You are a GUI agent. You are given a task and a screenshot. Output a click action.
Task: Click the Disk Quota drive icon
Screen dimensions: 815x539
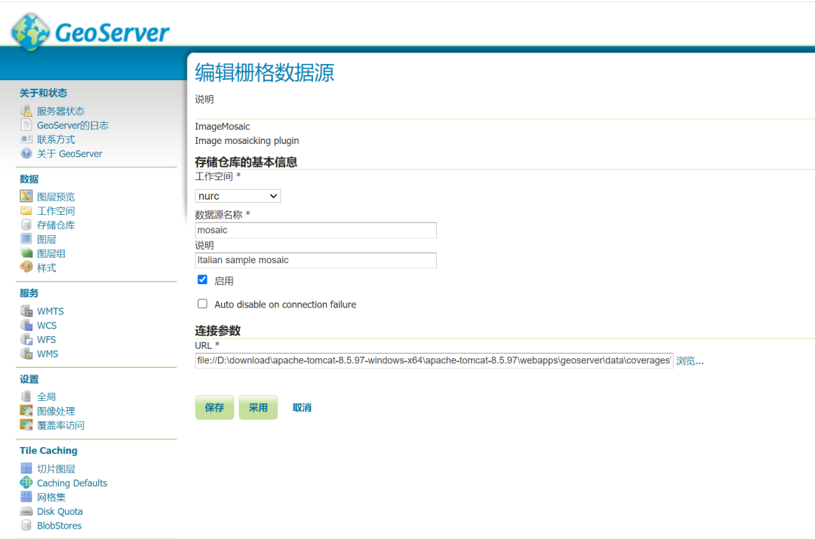tap(26, 511)
